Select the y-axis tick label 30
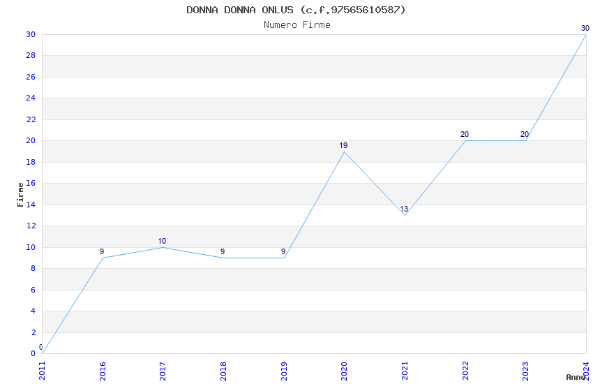The height and width of the screenshot is (384, 593). [x=31, y=34]
